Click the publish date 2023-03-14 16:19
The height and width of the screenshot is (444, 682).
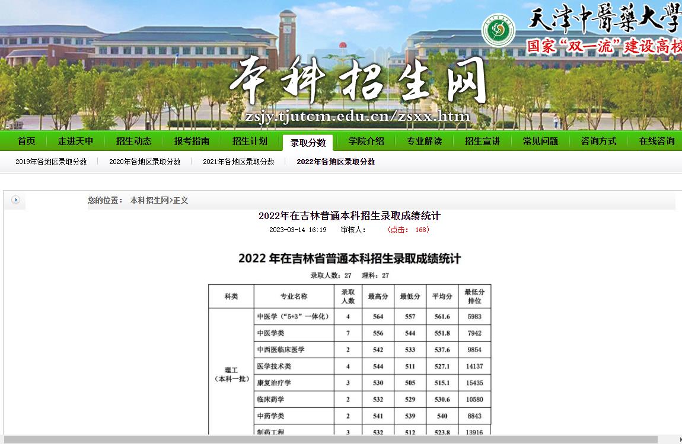298,230
